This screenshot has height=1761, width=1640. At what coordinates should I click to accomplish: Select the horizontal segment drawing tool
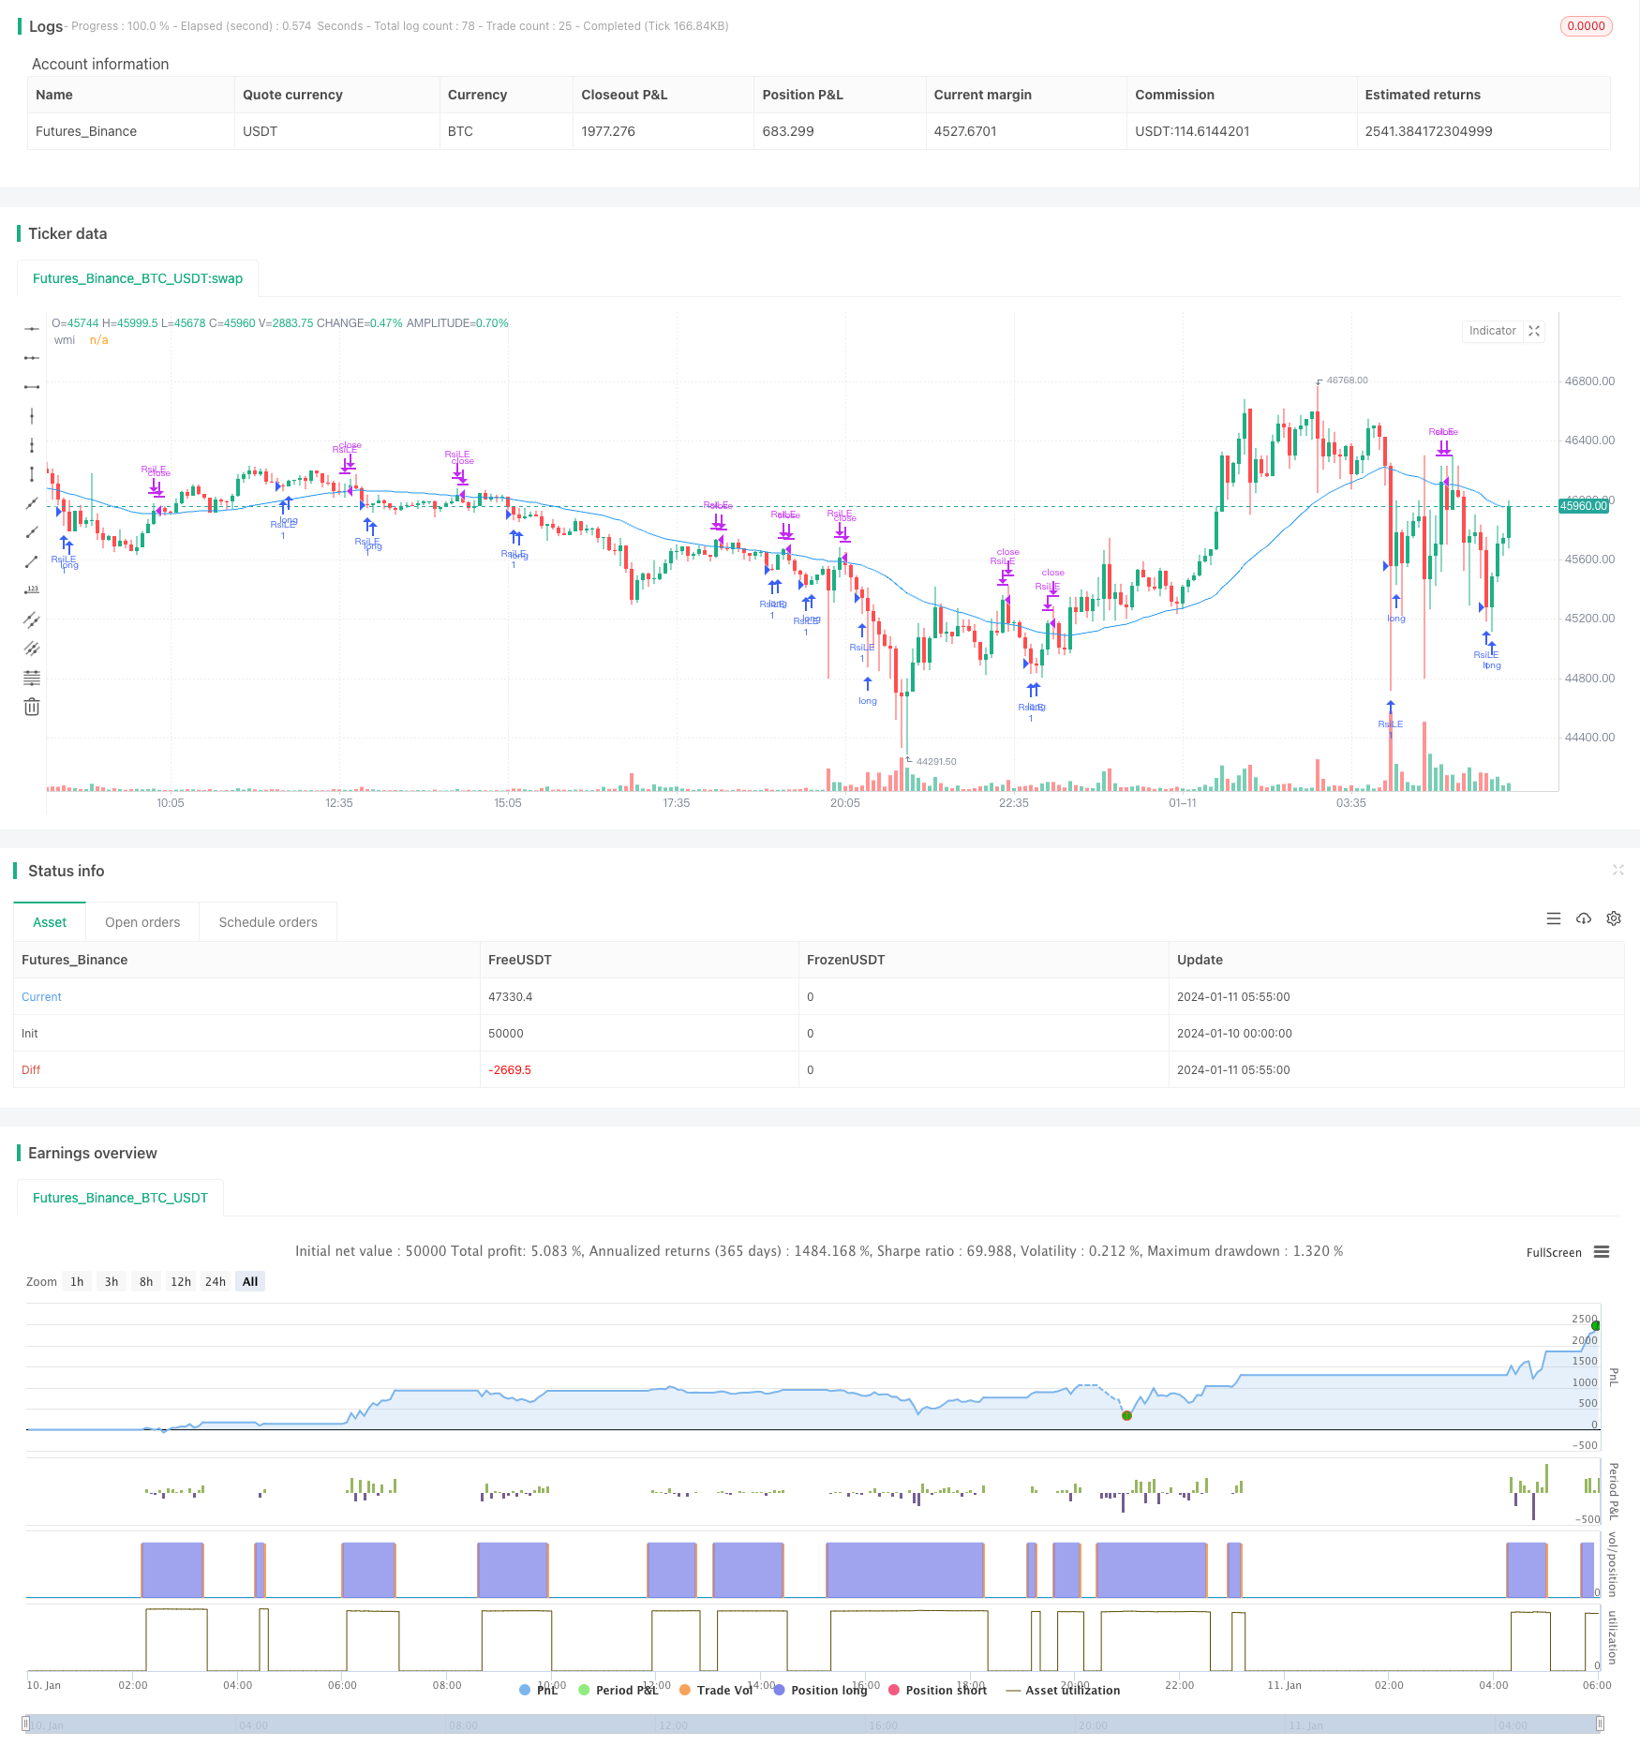[x=32, y=386]
